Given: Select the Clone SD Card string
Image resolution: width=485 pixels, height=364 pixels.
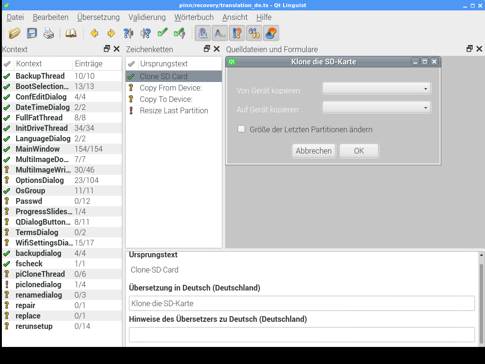Looking at the screenshot, I should (174, 76).
